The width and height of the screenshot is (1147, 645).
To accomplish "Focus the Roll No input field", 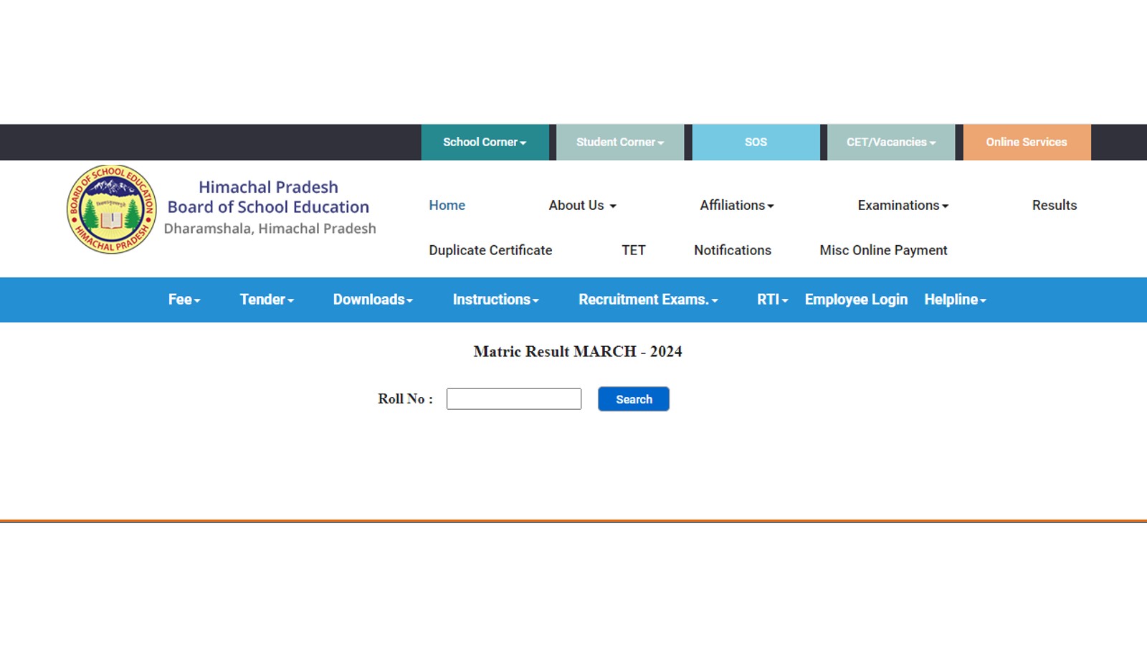I will [x=513, y=399].
